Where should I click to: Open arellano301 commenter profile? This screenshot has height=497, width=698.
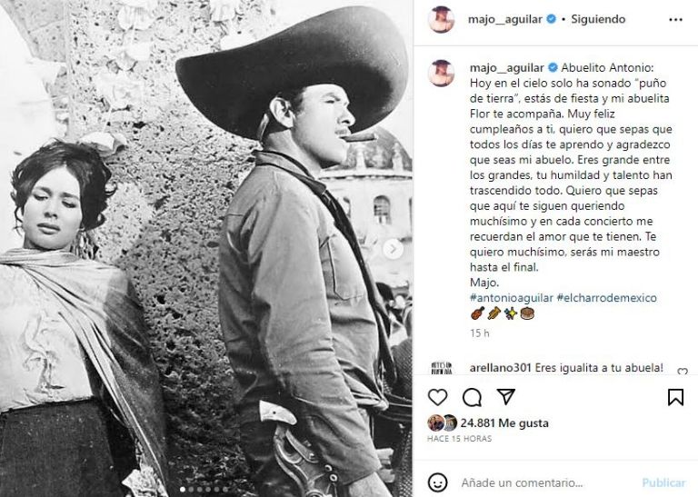(x=501, y=368)
